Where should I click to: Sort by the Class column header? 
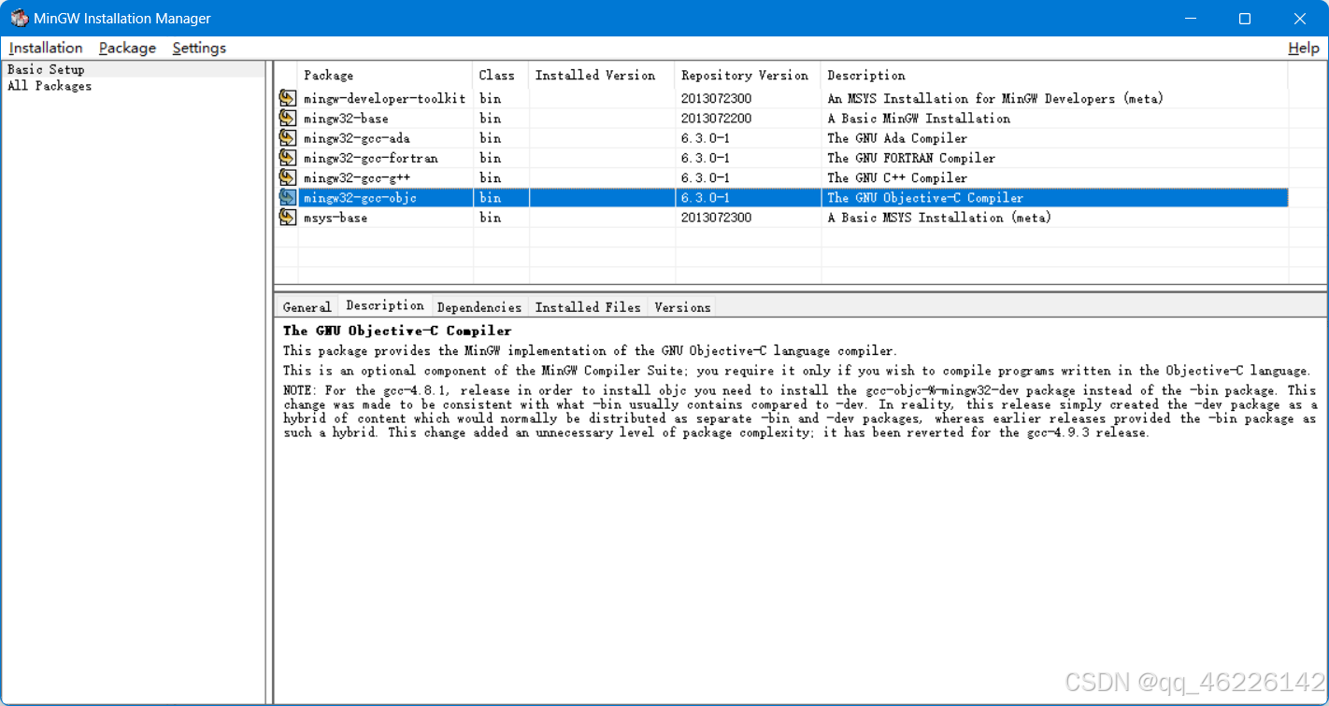pyautogui.click(x=501, y=76)
